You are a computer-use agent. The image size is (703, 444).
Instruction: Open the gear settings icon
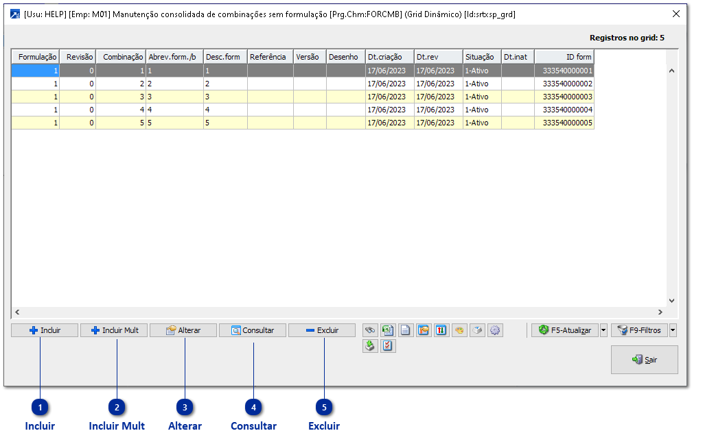click(495, 330)
